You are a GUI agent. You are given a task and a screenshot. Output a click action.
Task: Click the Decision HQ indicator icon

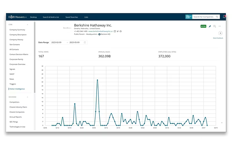click(x=99, y=34)
